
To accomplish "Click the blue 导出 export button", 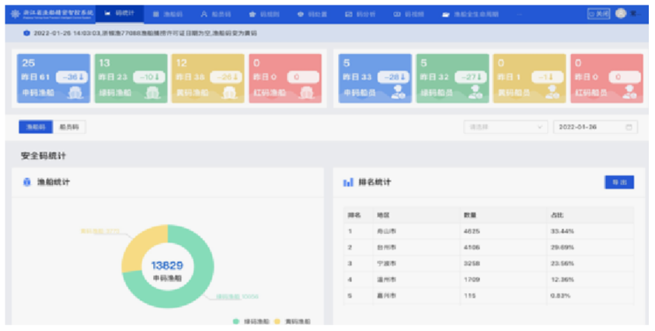I will [618, 182].
